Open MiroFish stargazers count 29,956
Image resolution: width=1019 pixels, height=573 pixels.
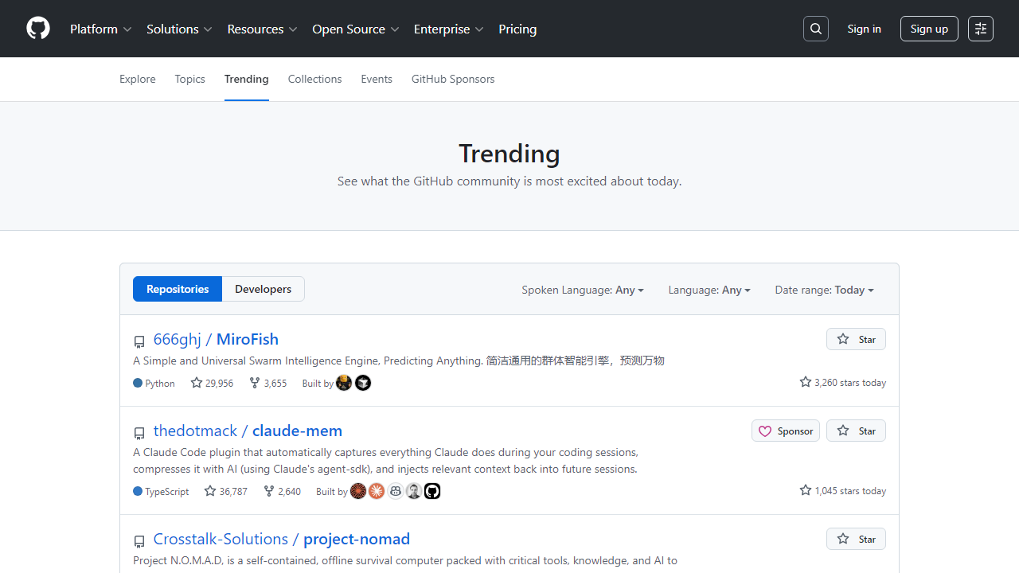point(212,383)
